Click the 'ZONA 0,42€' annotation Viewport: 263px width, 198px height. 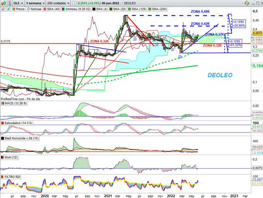pos(200,24)
